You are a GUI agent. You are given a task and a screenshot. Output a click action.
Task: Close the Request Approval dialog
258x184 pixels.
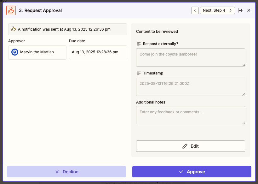pos(249,10)
